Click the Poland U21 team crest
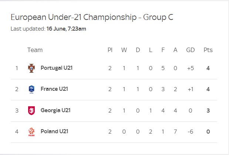The height and width of the screenshot is (155, 229). pyautogui.click(x=31, y=131)
